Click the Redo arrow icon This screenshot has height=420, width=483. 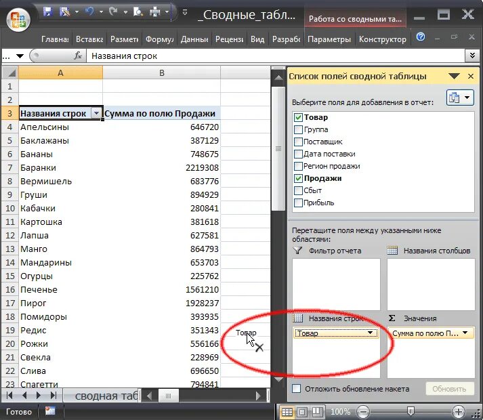coord(113,12)
